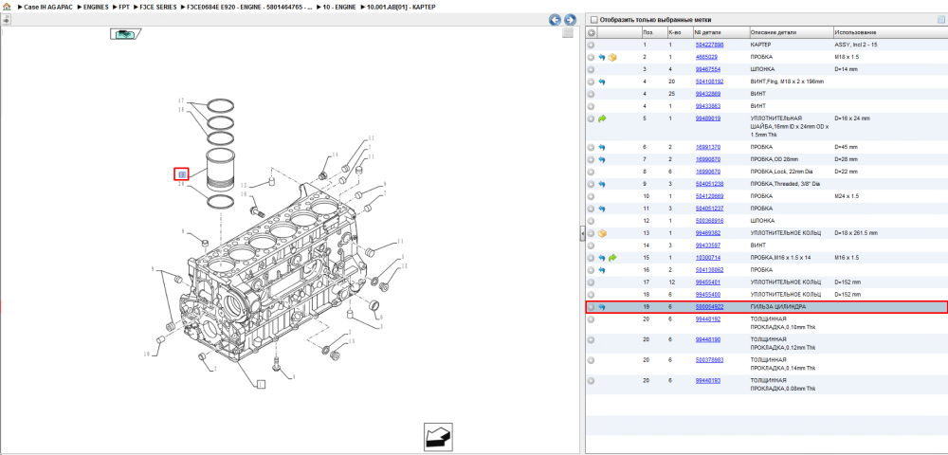Viewport: 948px width, 455px height.
Task: Open part number 99467554 link
Action: pos(708,69)
